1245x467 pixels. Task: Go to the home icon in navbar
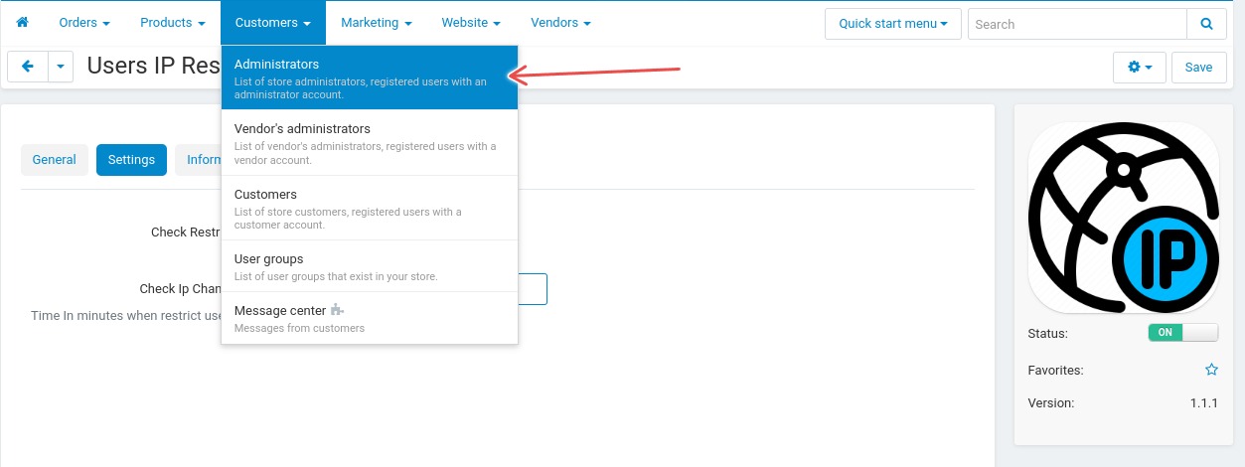point(22,22)
